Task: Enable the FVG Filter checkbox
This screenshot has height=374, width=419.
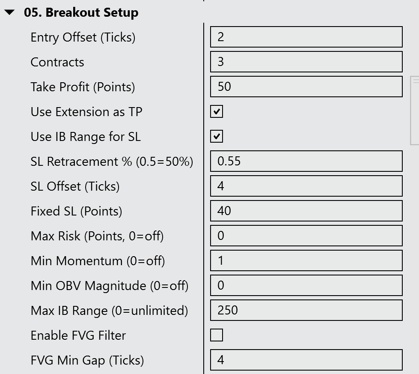Action: click(x=217, y=335)
